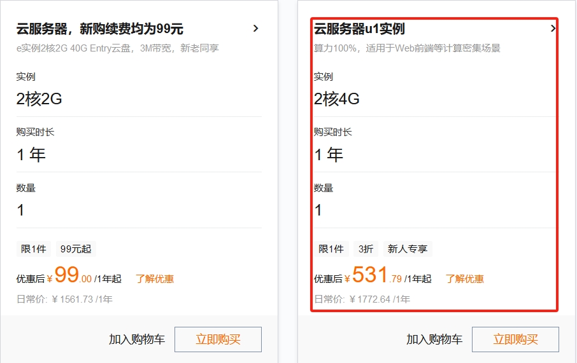Click description e实例2核2G 40G Entry云盘
Image resolution: width=577 pixels, height=363 pixels.
click(117, 48)
